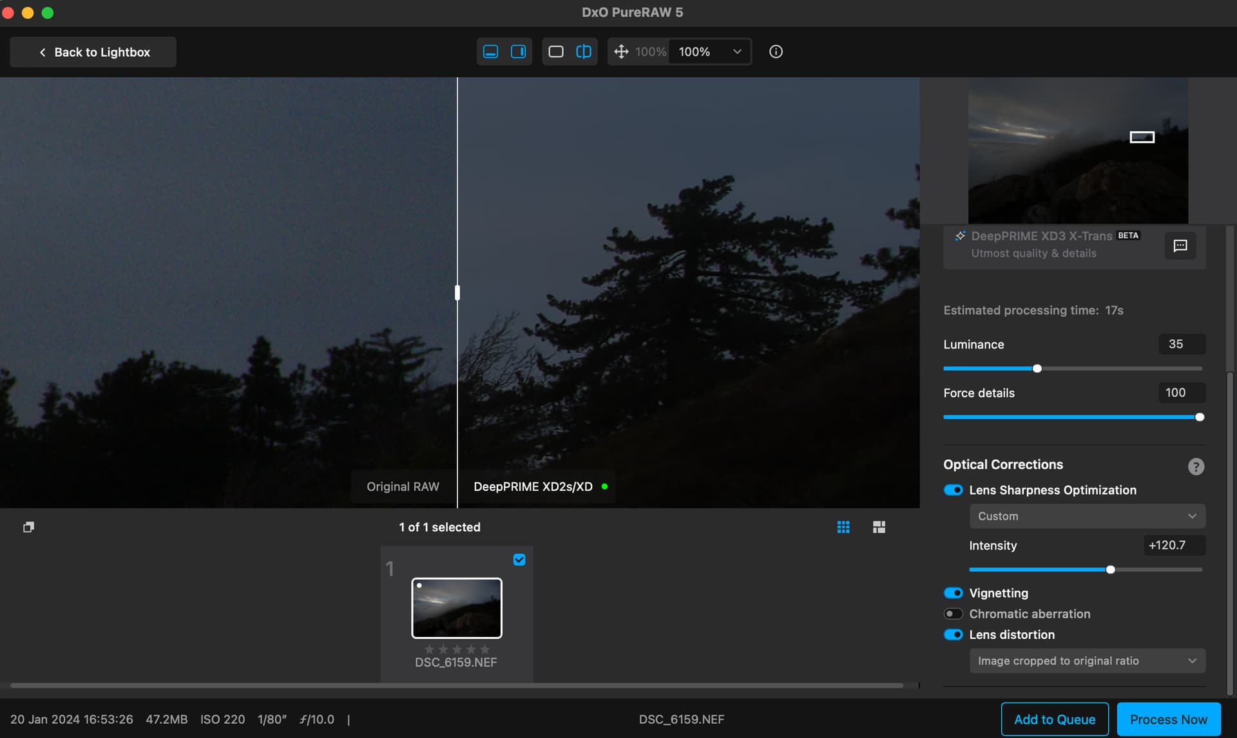Click the sharpness Intensity slider handle
The image size is (1237, 738).
point(1110,569)
